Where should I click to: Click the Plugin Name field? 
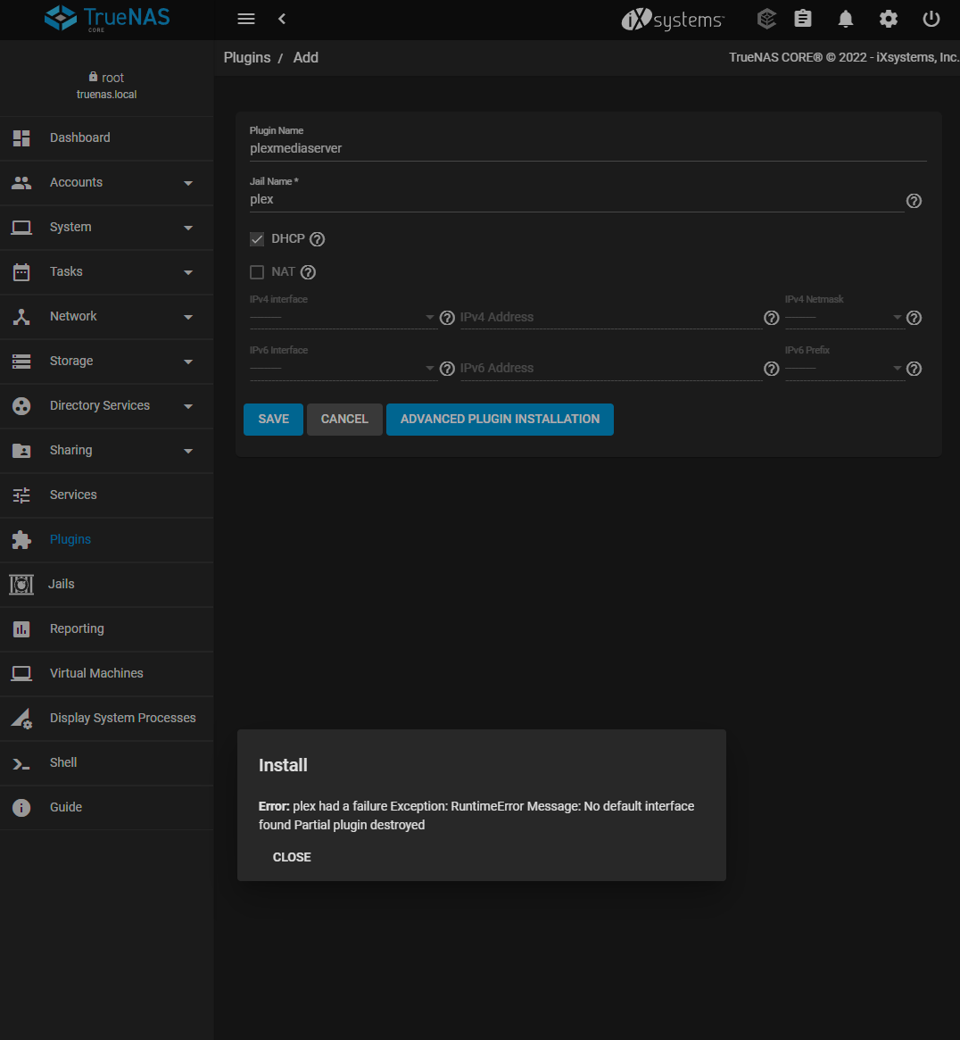(587, 148)
